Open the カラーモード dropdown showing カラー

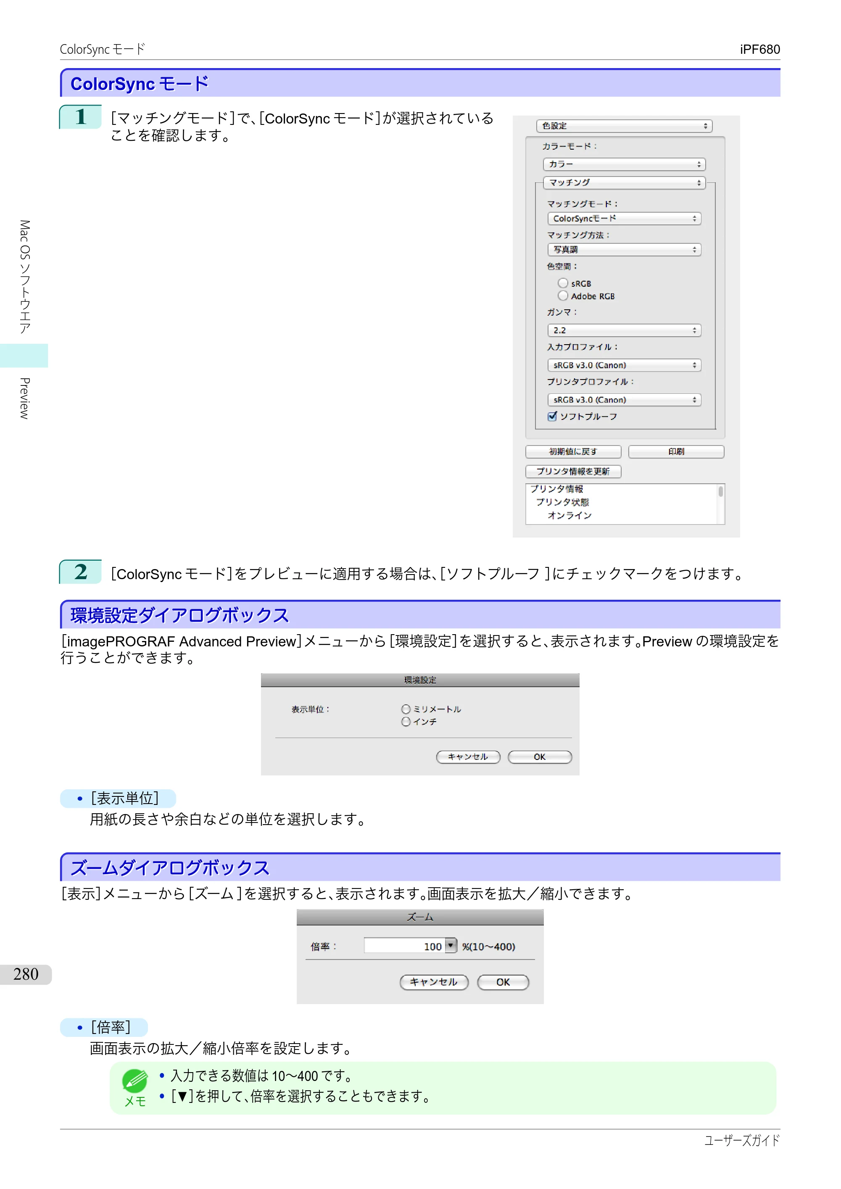(624, 164)
